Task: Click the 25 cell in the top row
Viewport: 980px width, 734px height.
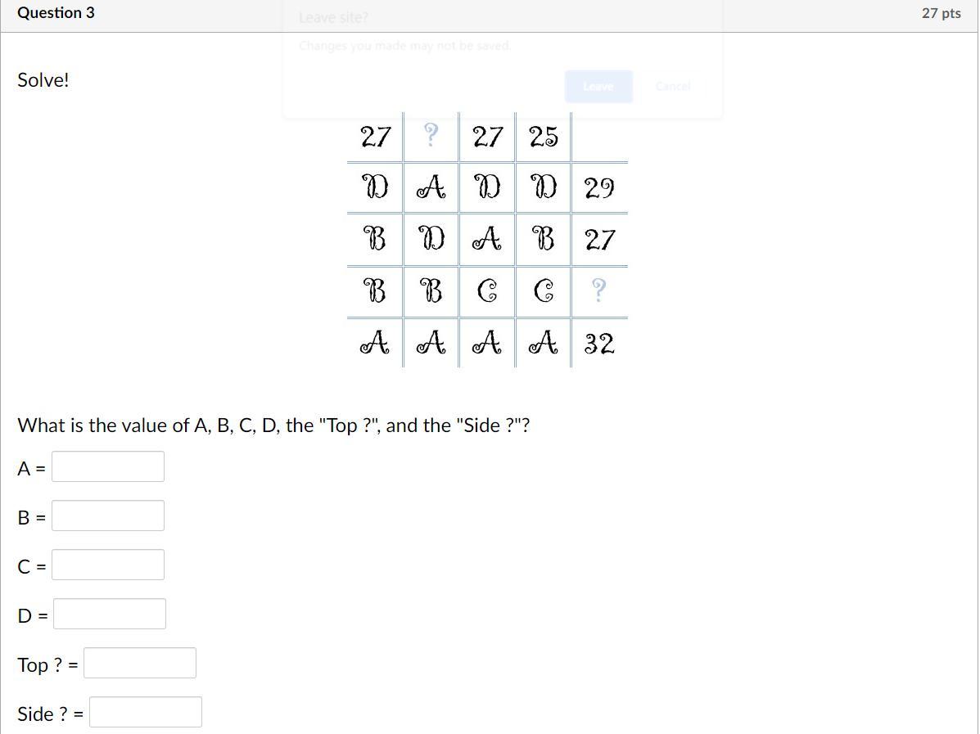Action: (543, 136)
